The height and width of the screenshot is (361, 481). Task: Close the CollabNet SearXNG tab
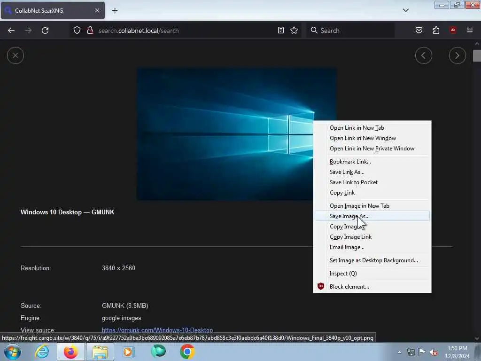(97, 10)
